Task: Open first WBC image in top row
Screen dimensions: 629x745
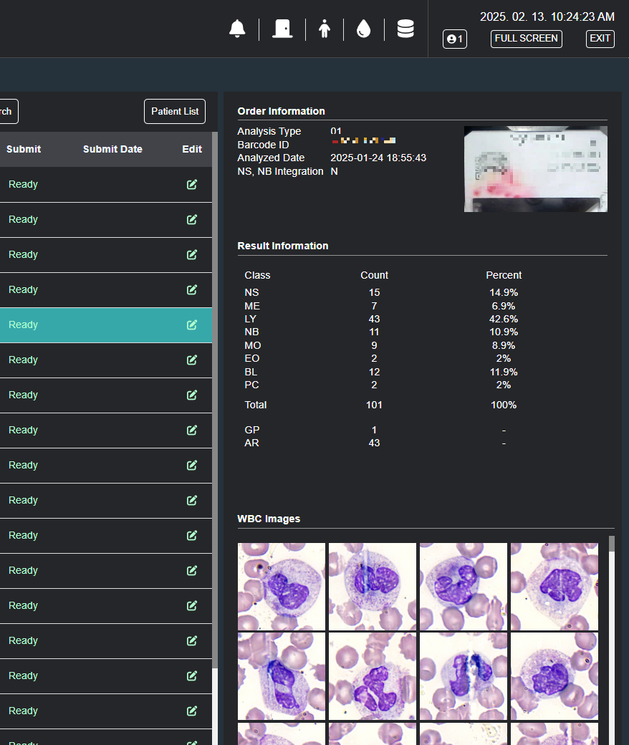Action: (282, 587)
